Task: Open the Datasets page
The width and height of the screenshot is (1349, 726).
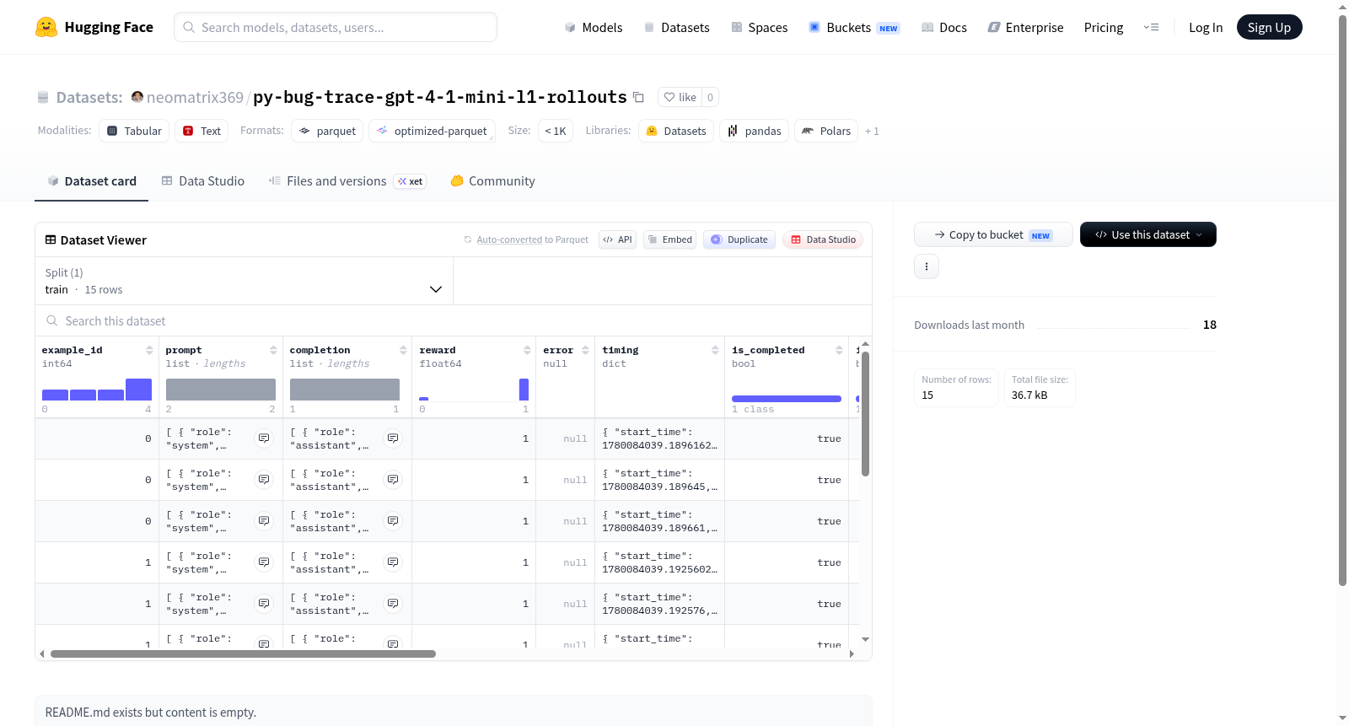Action: (677, 27)
